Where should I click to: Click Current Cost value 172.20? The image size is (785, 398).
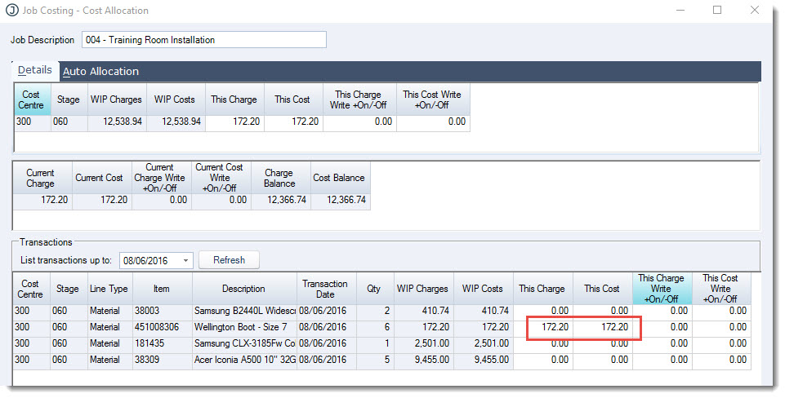coord(102,200)
